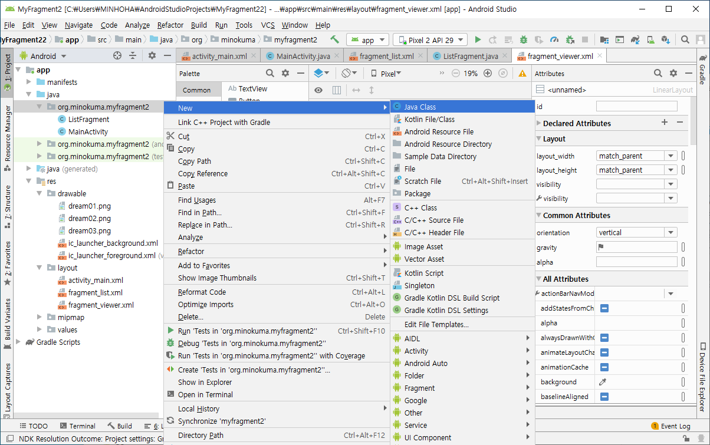Open the Terminal tool window
This screenshot has width=710, height=445.
(x=77, y=426)
